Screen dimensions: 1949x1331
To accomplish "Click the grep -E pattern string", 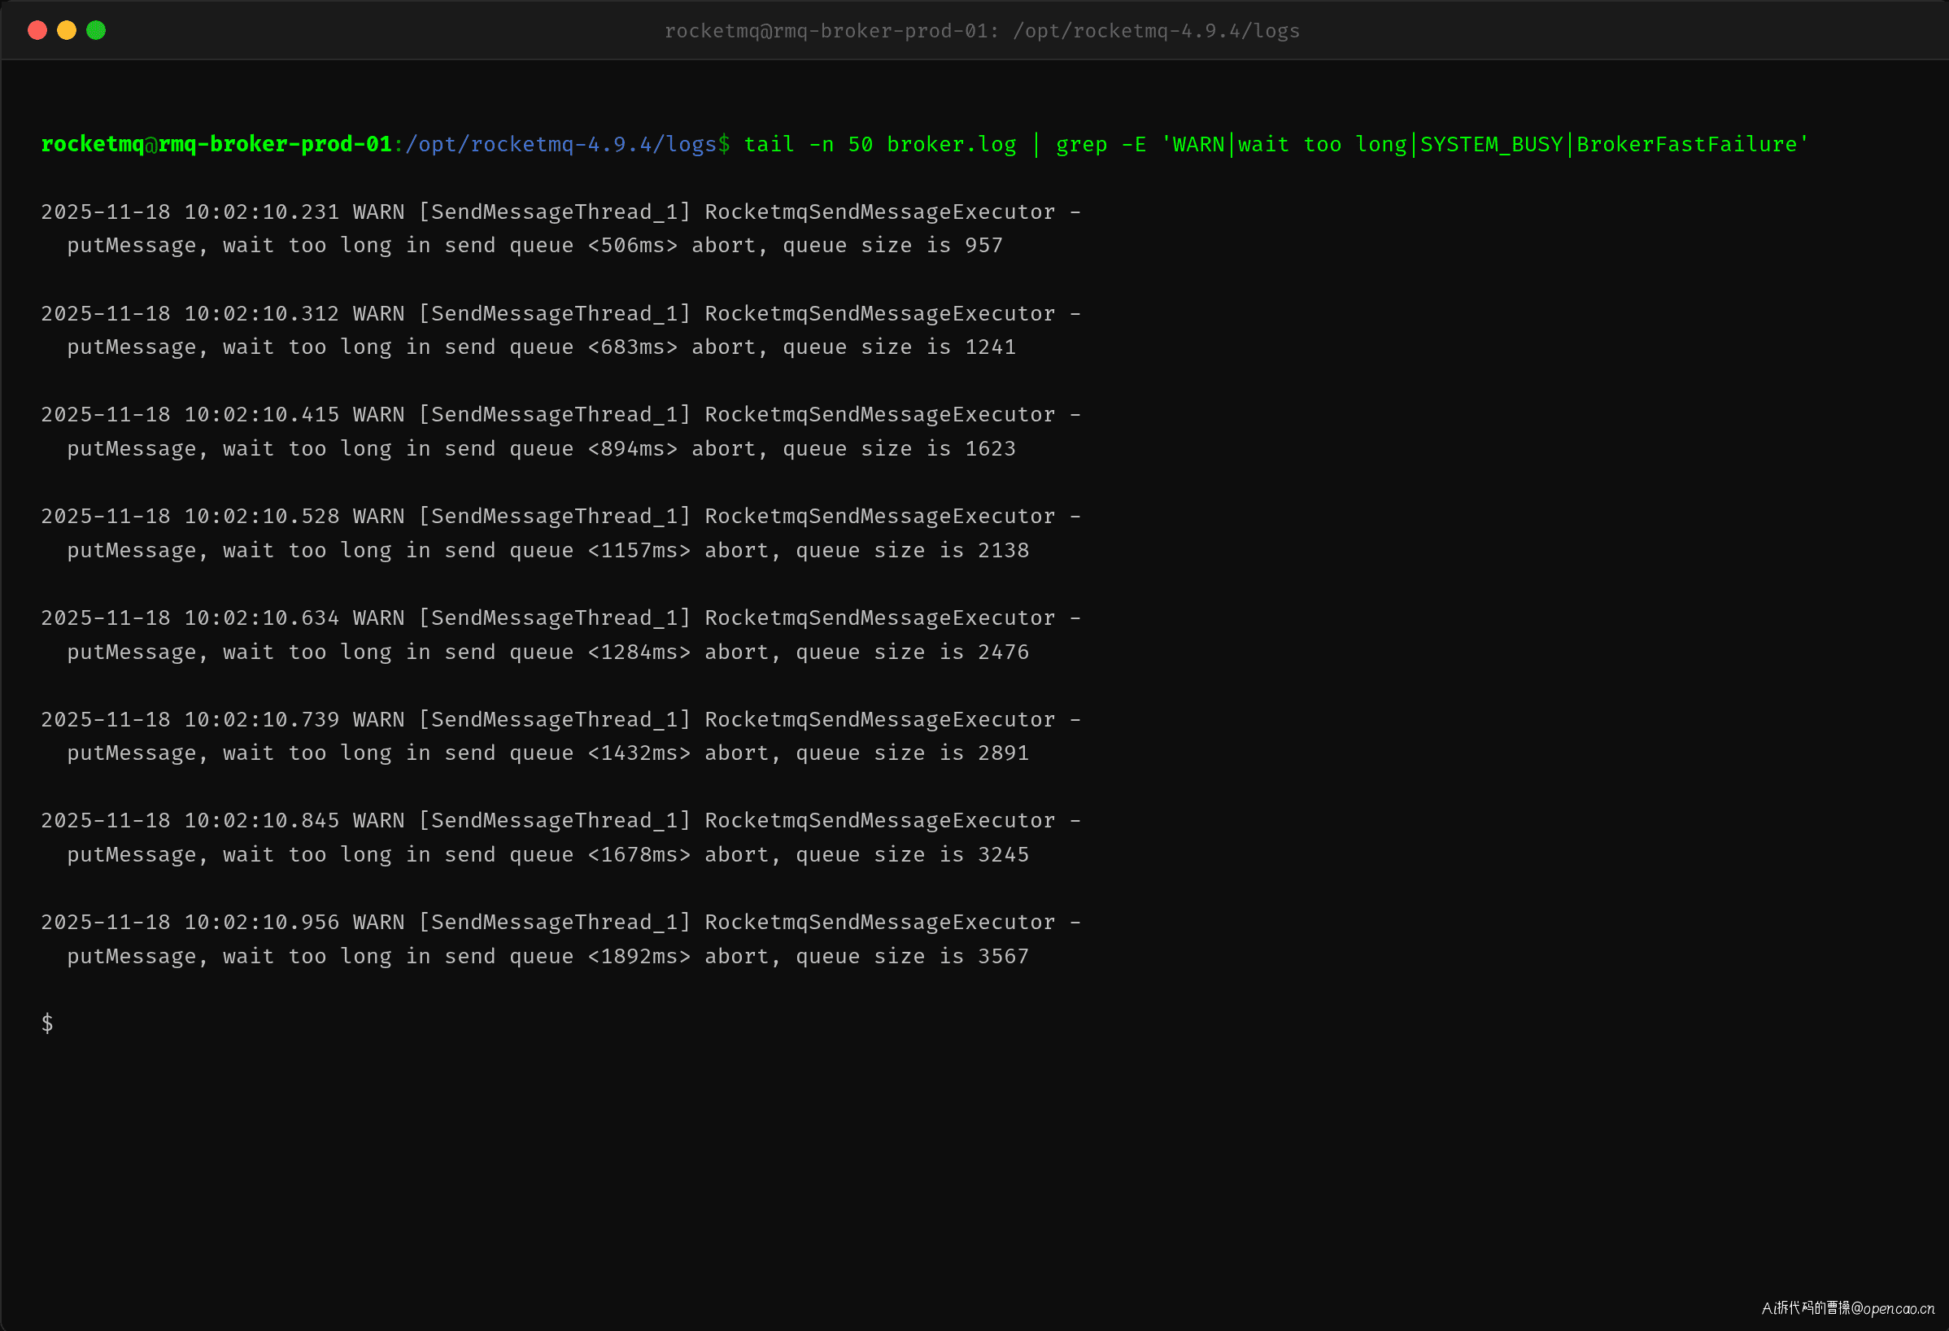I will pyautogui.click(x=1485, y=144).
